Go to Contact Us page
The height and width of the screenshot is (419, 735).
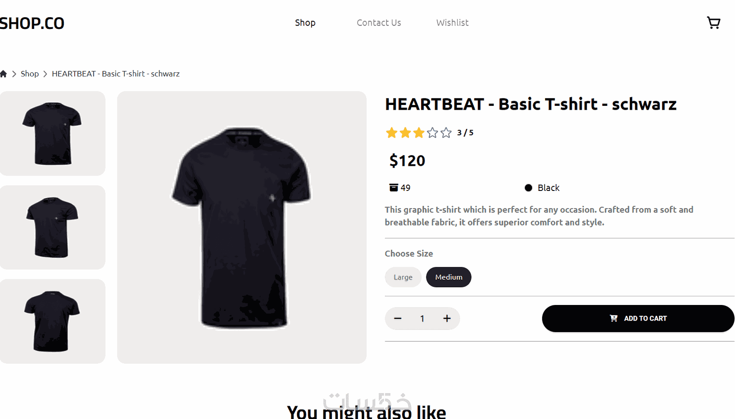pos(379,22)
